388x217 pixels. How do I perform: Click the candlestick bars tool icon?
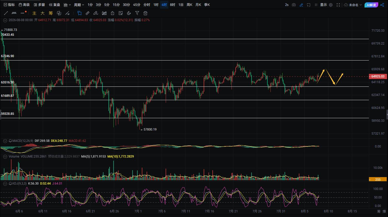pos(104,13)
